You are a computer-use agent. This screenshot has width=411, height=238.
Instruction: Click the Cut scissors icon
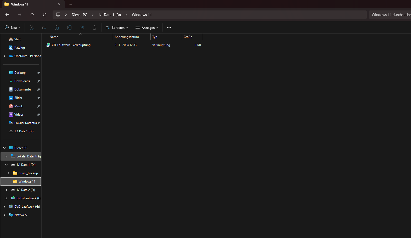point(32,27)
